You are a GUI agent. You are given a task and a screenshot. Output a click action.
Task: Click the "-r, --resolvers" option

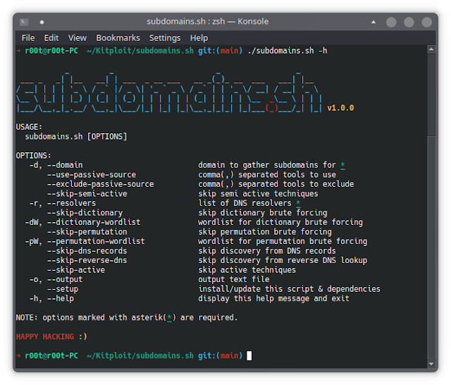click(63, 203)
